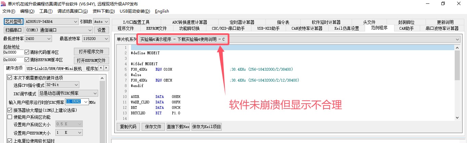Open the 文件(F) menu
Viewport: 467px width, 143px height.
coord(9,11)
